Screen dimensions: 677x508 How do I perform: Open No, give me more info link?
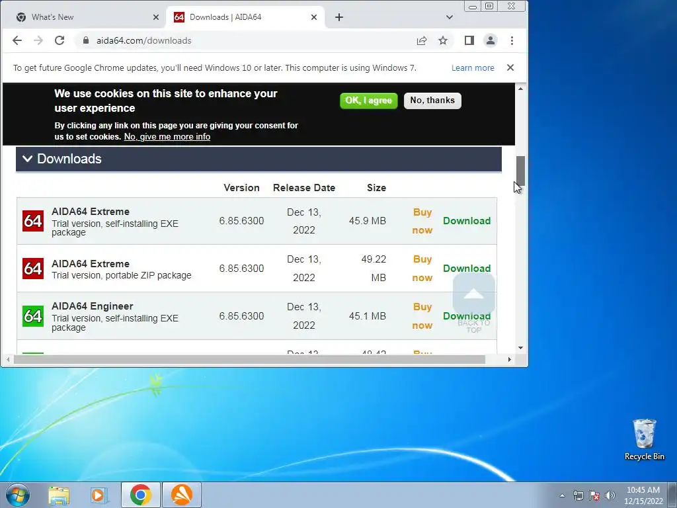tap(167, 137)
